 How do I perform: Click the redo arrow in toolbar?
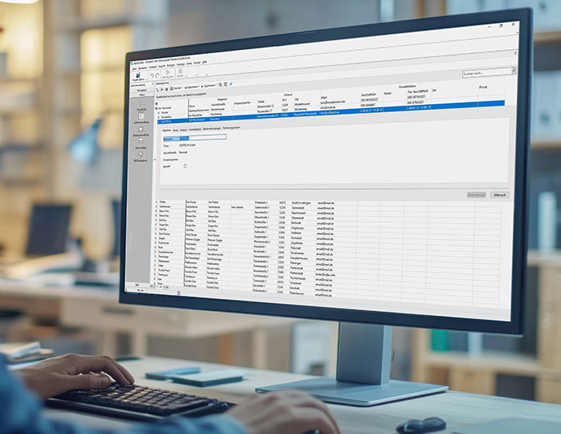pos(157,75)
